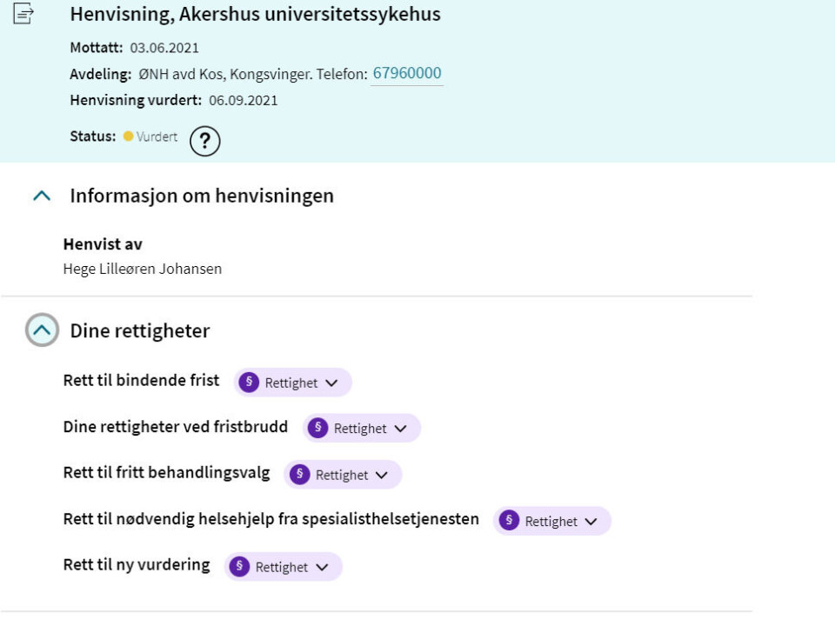
Task: Collapse the Dine rettigheter section chevron
Action: click(x=42, y=330)
